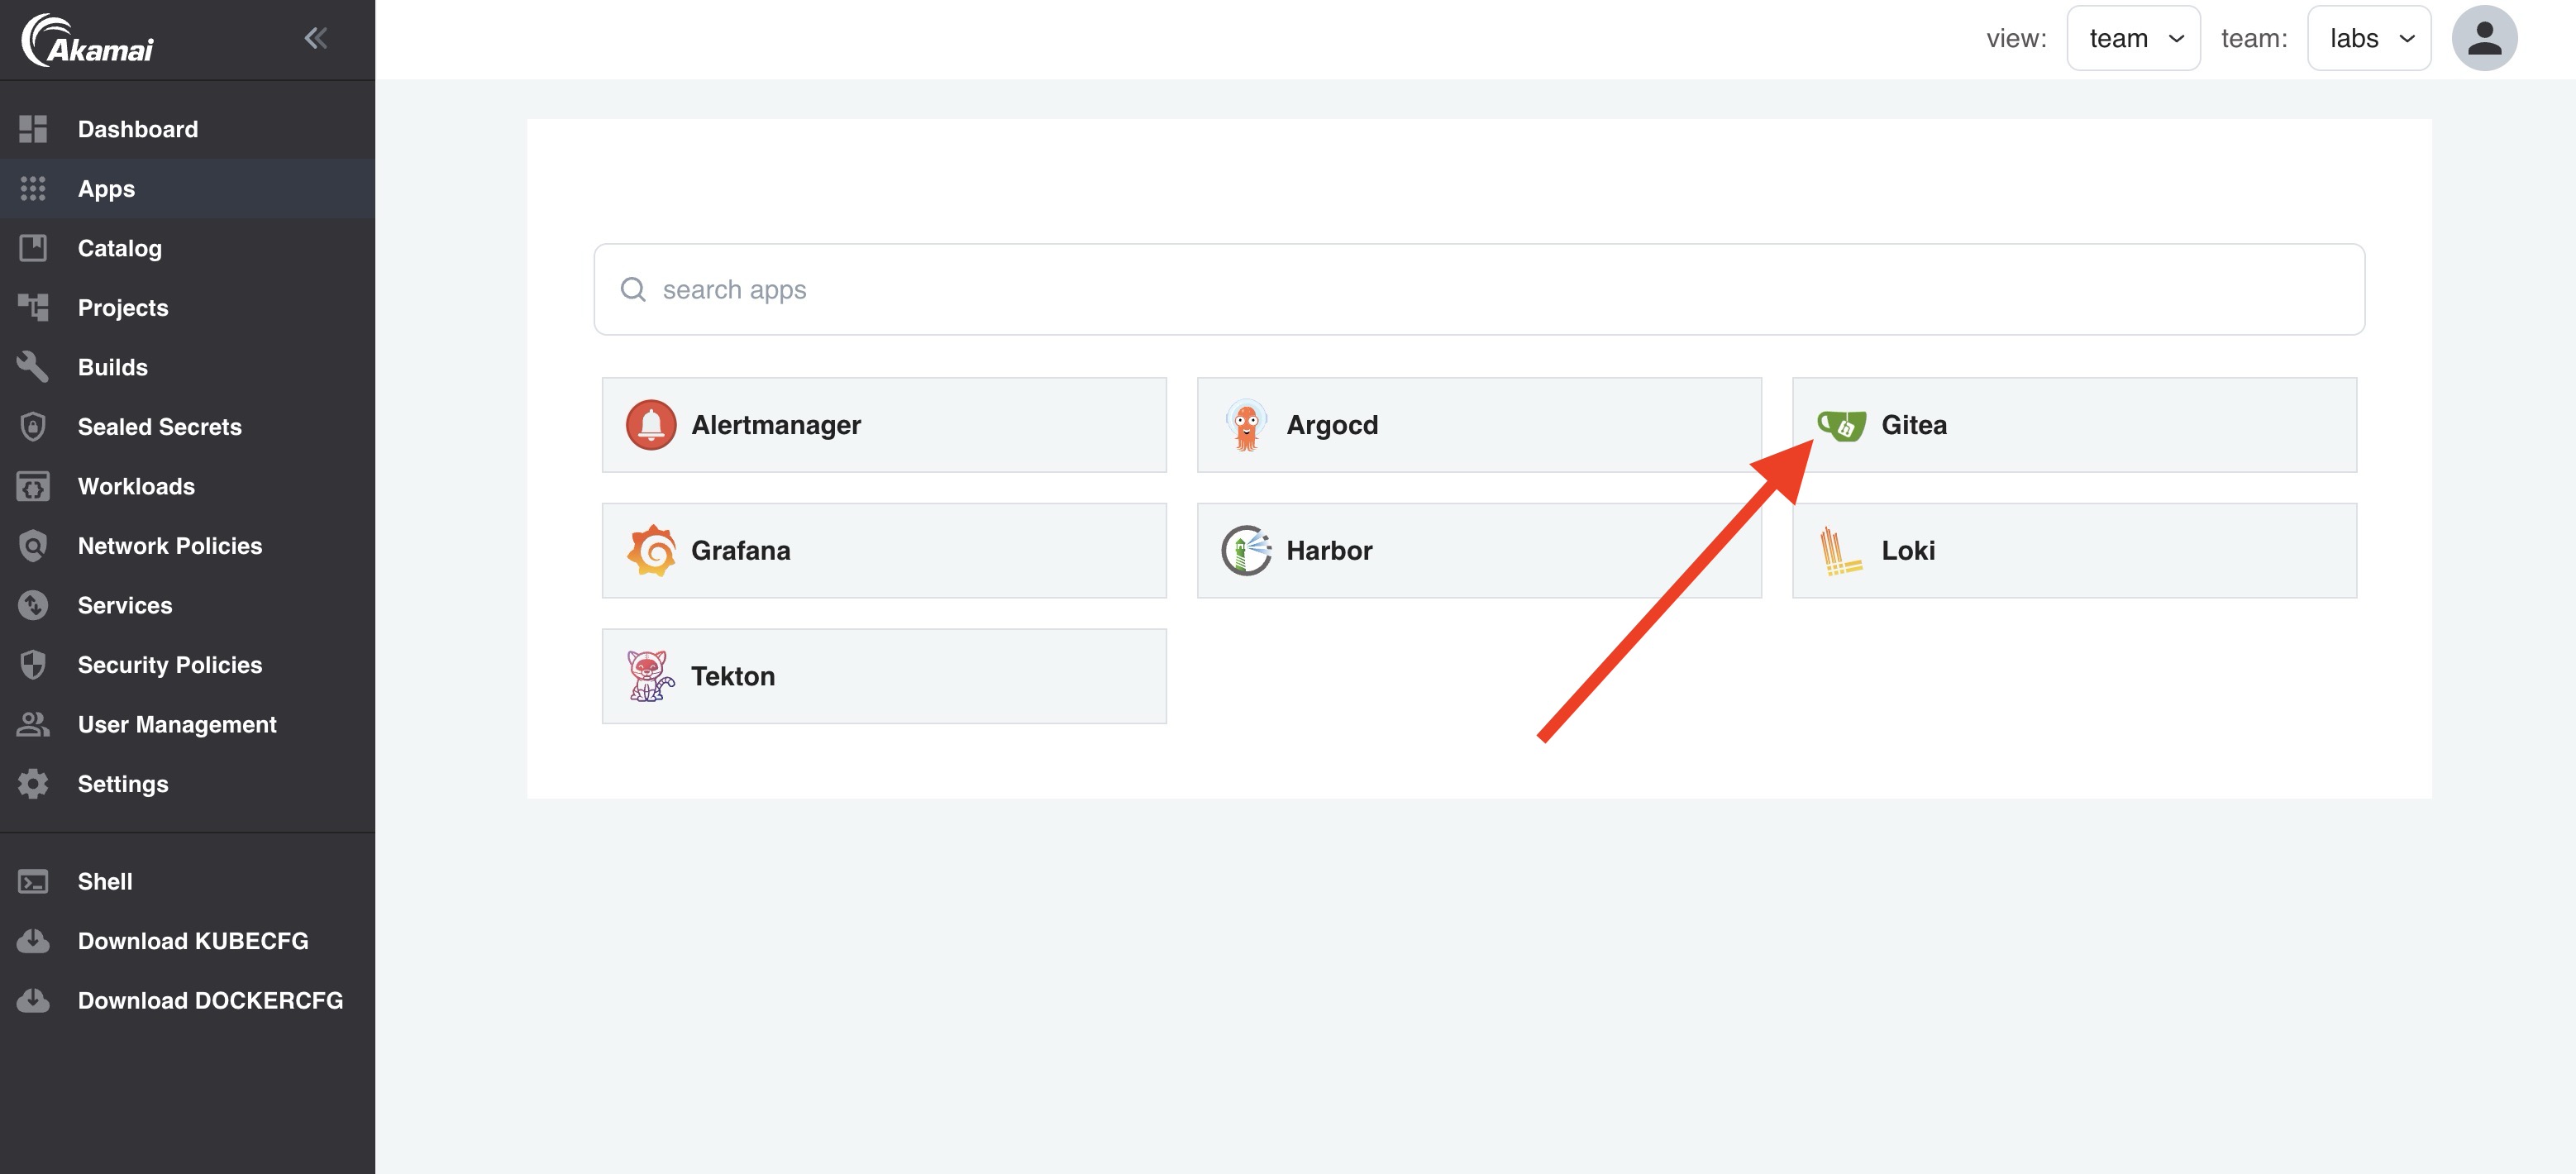This screenshot has width=2576, height=1174.
Task: Click the Catalog icon in sidebar
Action: [x=33, y=247]
